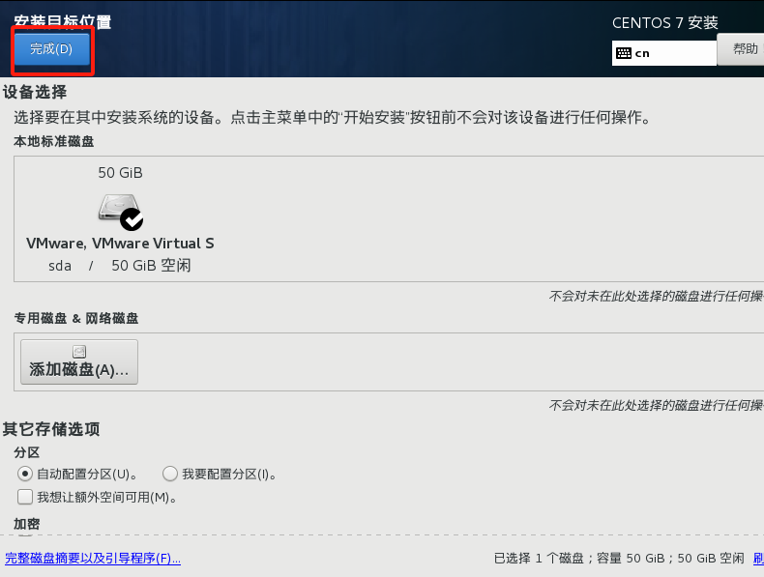Click the black checkmark badge on disk
The width and height of the screenshot is (764, 577).
[x=132, y=219]
